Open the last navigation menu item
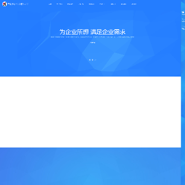Viewport: 185px width, 185px height. point(134,4)
